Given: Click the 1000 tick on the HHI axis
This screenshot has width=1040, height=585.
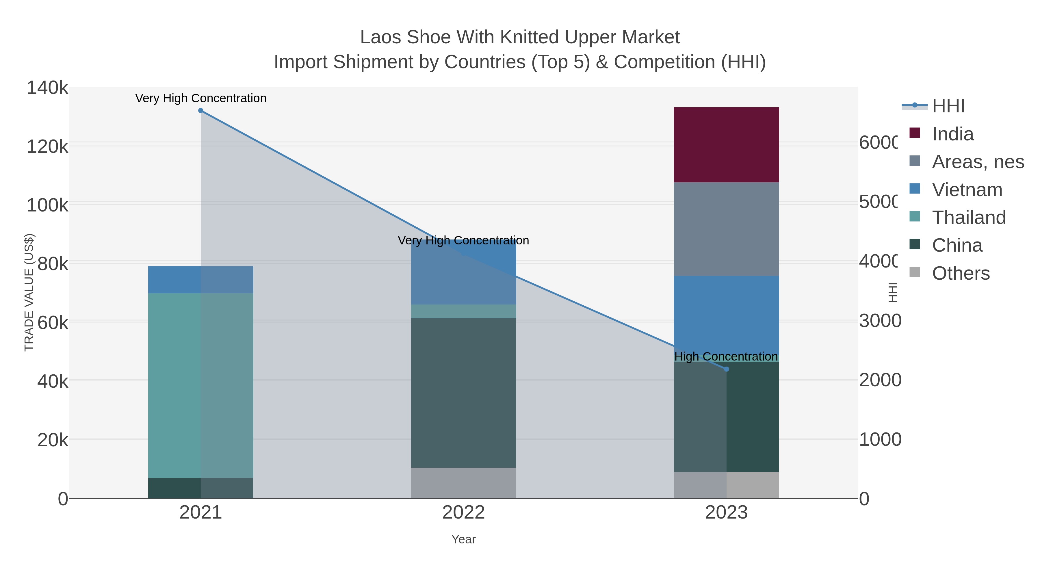Looking at the screenshot, I should (880, 439).
